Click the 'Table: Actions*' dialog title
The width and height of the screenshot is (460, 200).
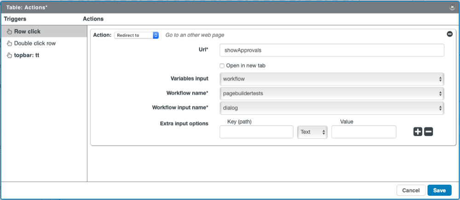click(x=27, y=8)
